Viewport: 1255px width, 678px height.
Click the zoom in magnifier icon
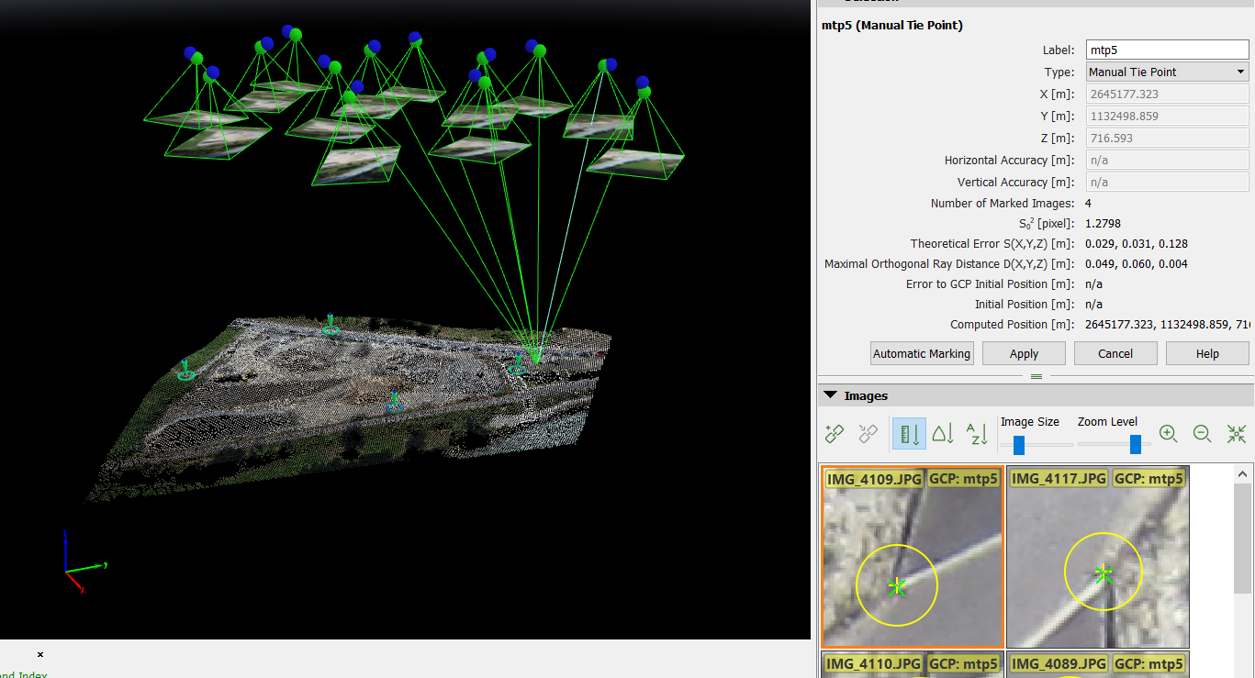point(1168,434)
